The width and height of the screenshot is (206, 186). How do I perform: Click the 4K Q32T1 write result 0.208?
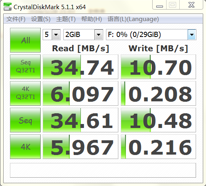pos(158,93)
